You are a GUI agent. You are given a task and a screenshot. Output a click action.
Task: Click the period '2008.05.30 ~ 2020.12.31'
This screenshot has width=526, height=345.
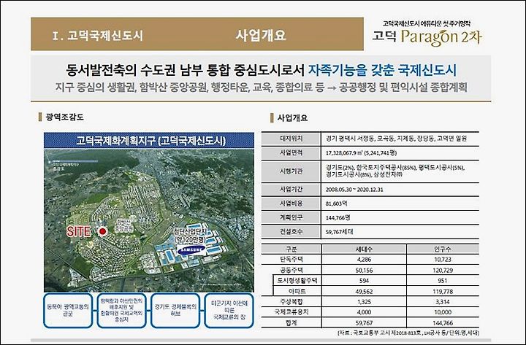tap(354, 190)
